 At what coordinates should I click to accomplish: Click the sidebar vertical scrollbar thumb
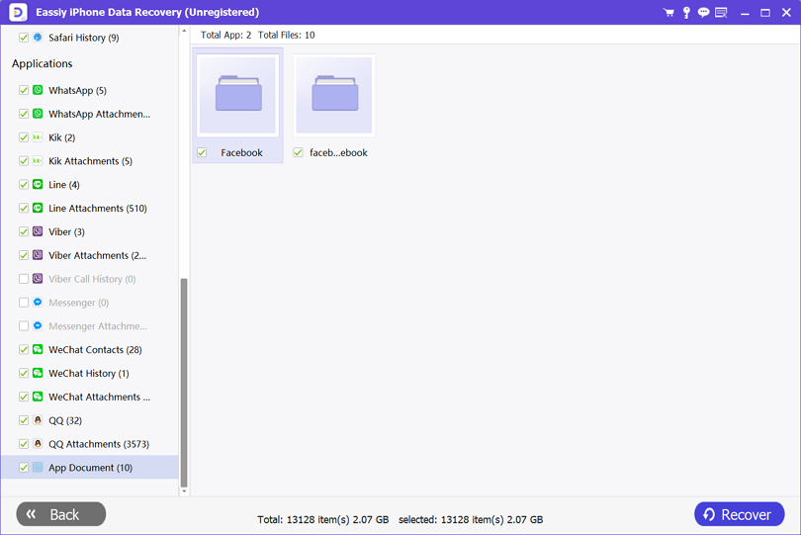click(184, 383)
